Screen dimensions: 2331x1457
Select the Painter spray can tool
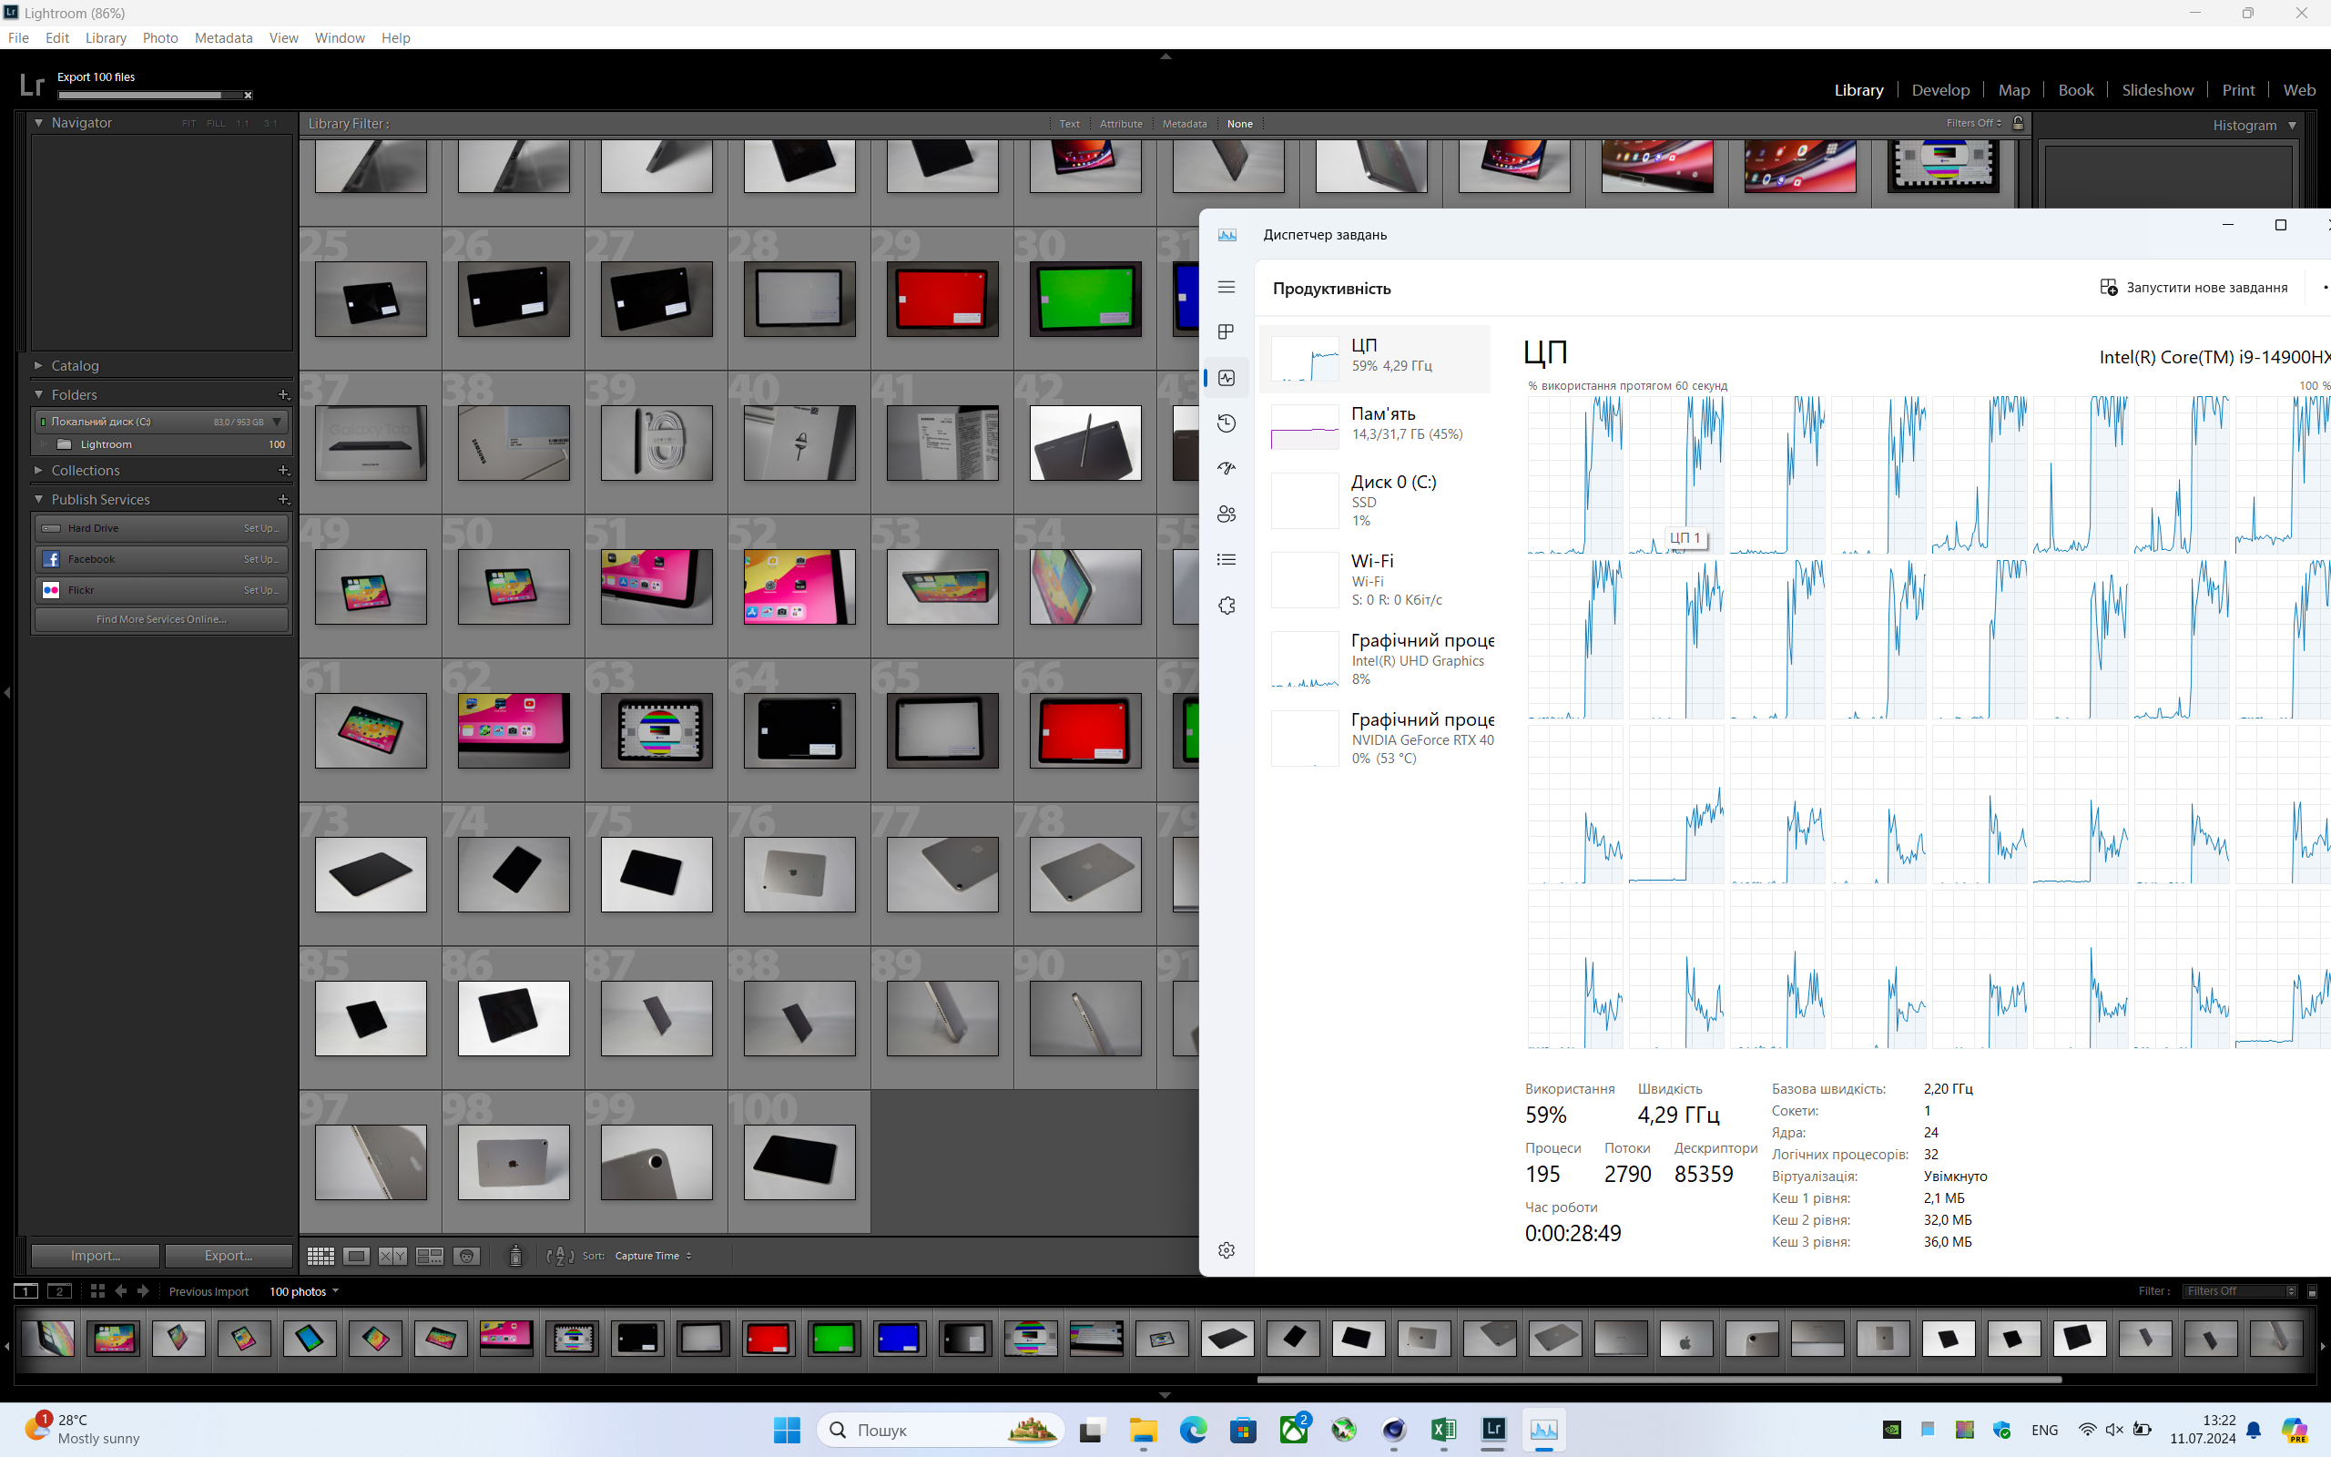(x=515, y=1256)
